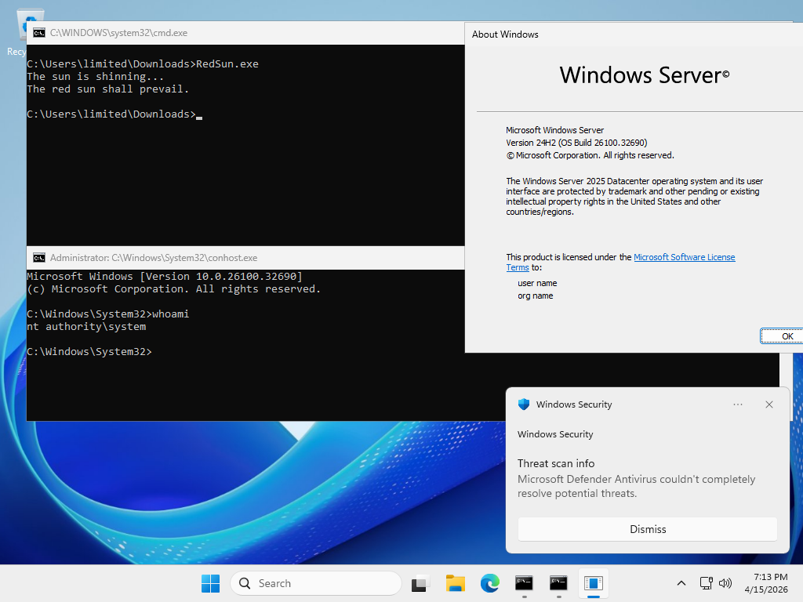This screenshot has width=803, height=602.
Task: Switch to the first cmd taskbar icon
Action: coord(524,583)
